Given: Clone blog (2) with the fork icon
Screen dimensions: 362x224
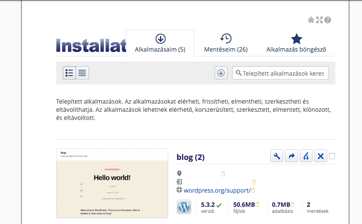Looking at the screenshot, I should click(306, 156).
